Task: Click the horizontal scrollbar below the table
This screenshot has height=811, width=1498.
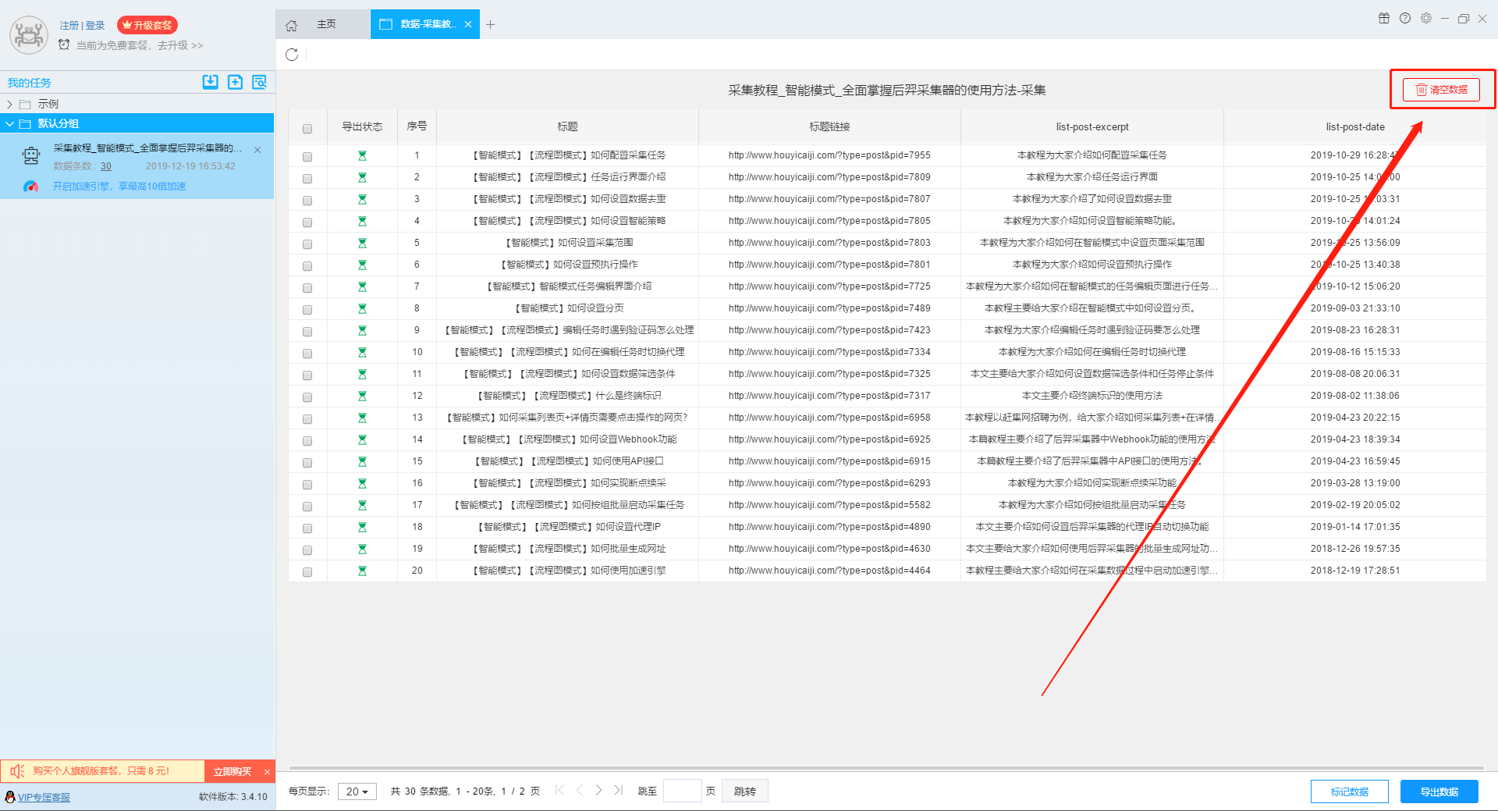Action: pyautogui.click(x=886, y=768)
